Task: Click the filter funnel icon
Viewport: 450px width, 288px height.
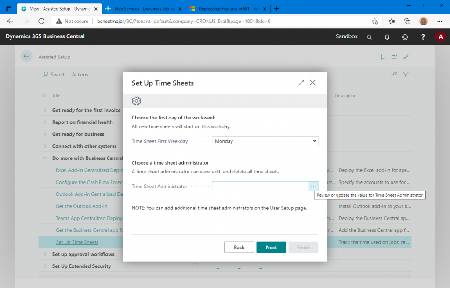Action: pos(406,74)
